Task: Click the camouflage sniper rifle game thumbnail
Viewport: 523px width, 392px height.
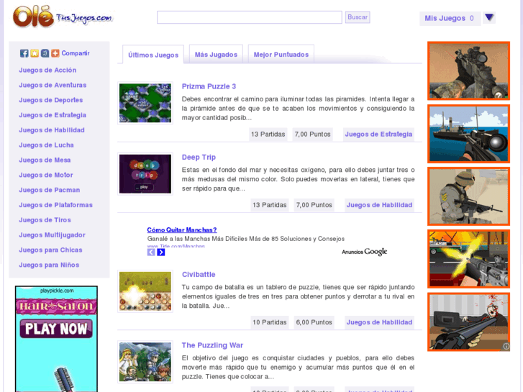Action: point(468,70)
